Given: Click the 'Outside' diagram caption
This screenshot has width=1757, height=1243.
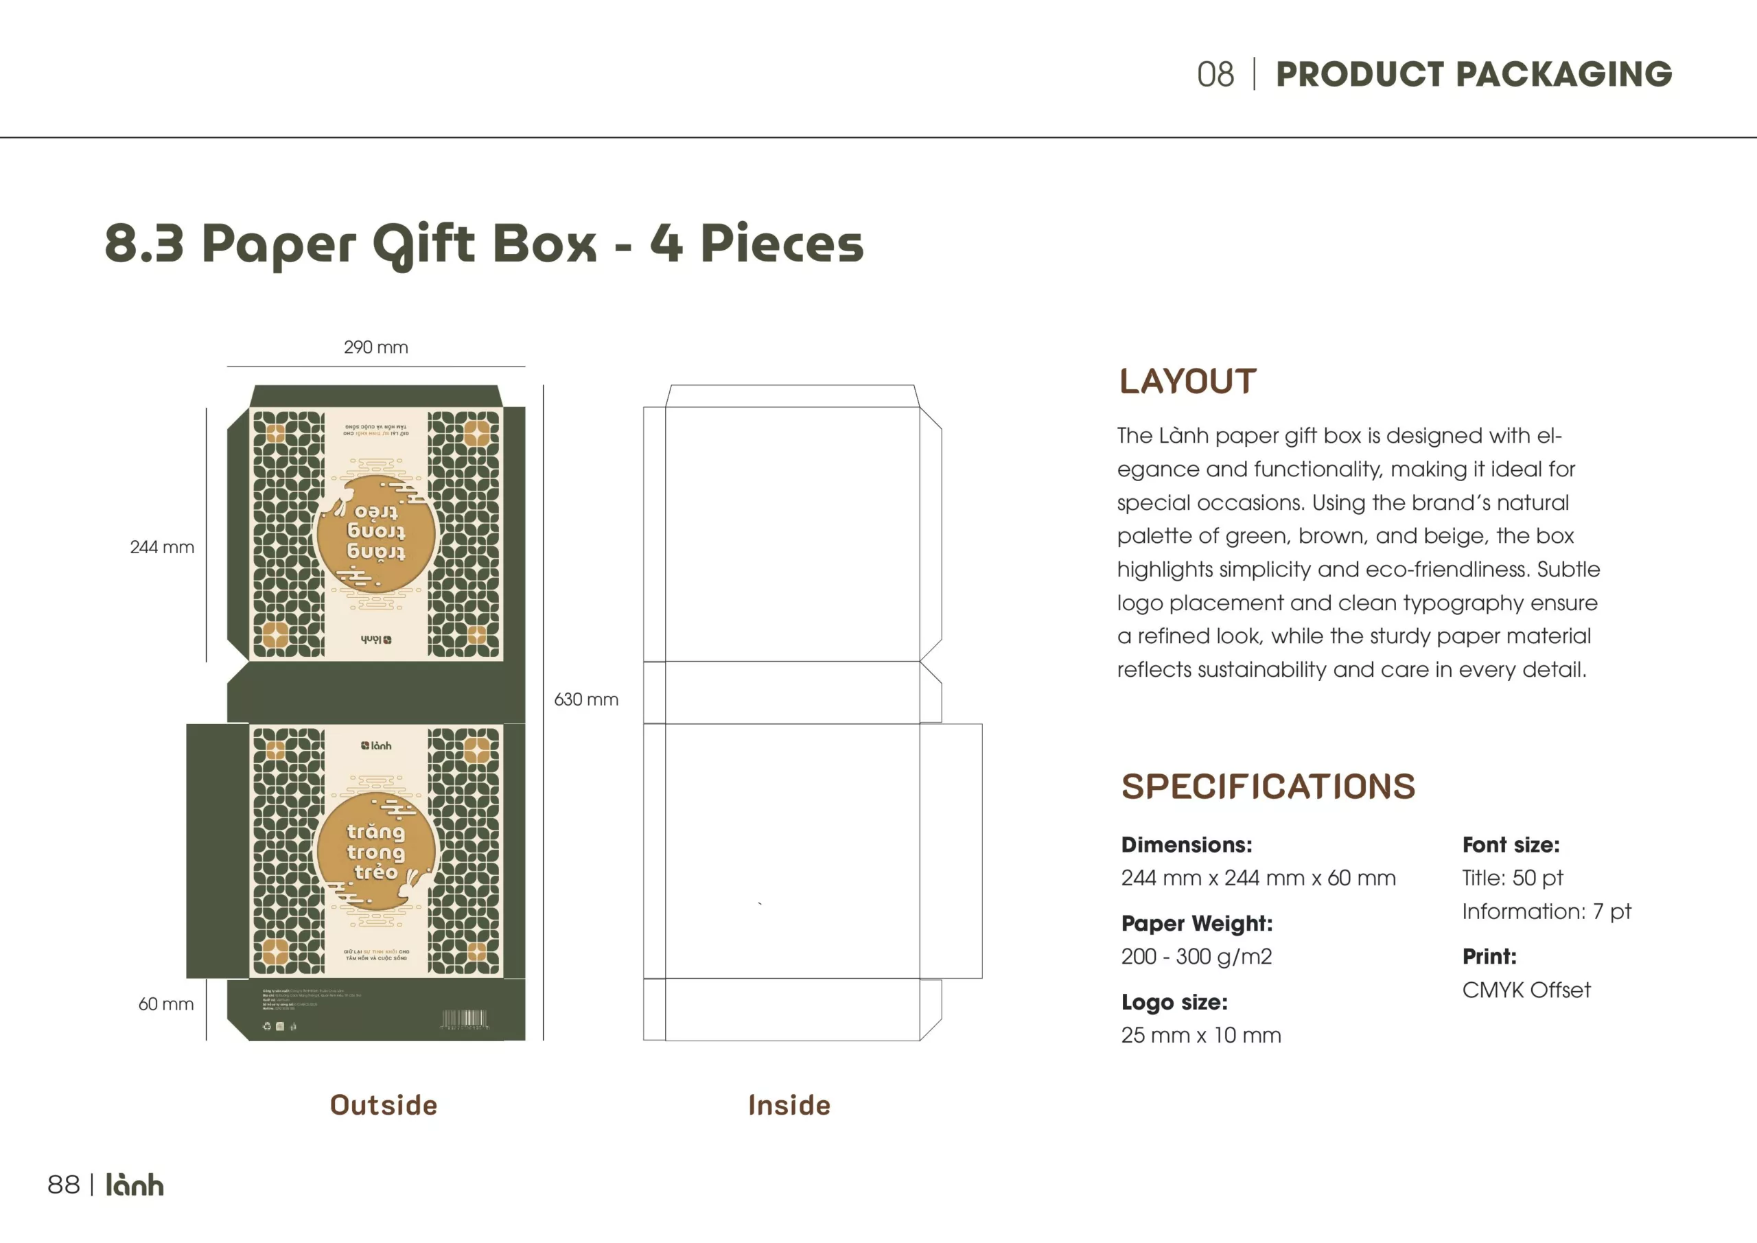Looking at the screenshot, I should coord(384,1105).
